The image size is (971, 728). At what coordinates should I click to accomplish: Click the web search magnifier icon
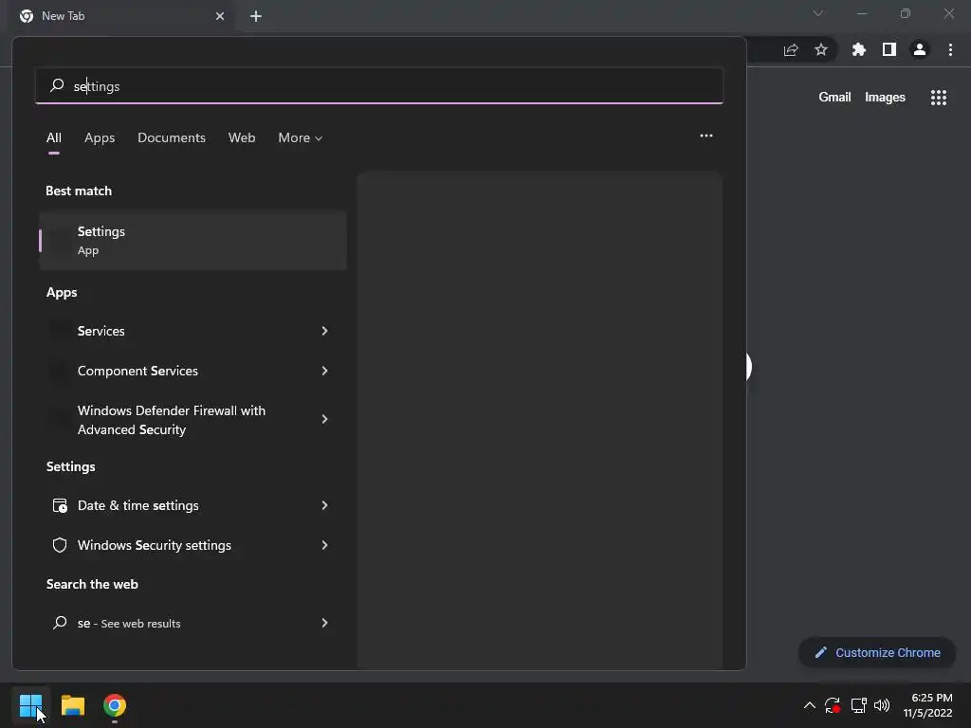[x=60, y=623]
